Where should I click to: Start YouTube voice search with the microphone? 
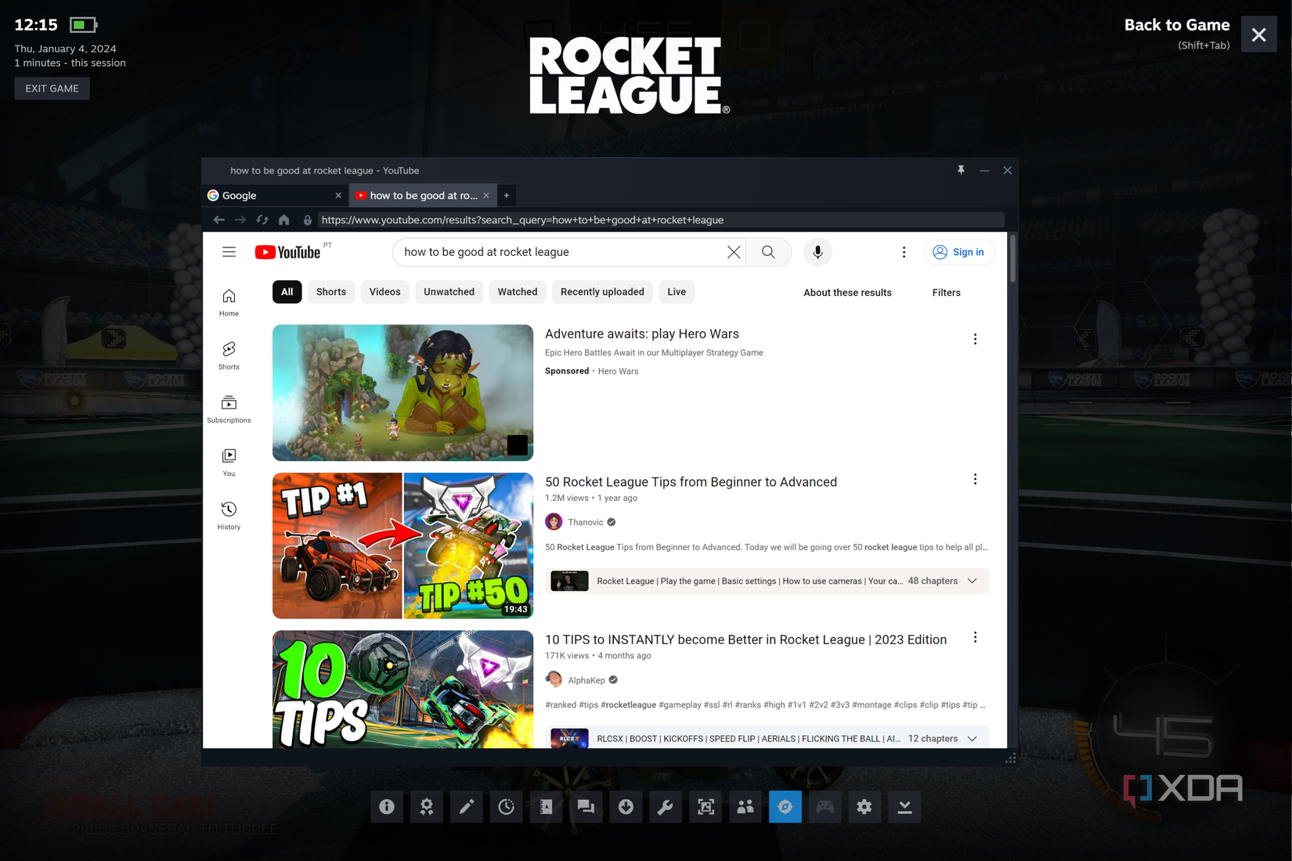pos(817,252)
